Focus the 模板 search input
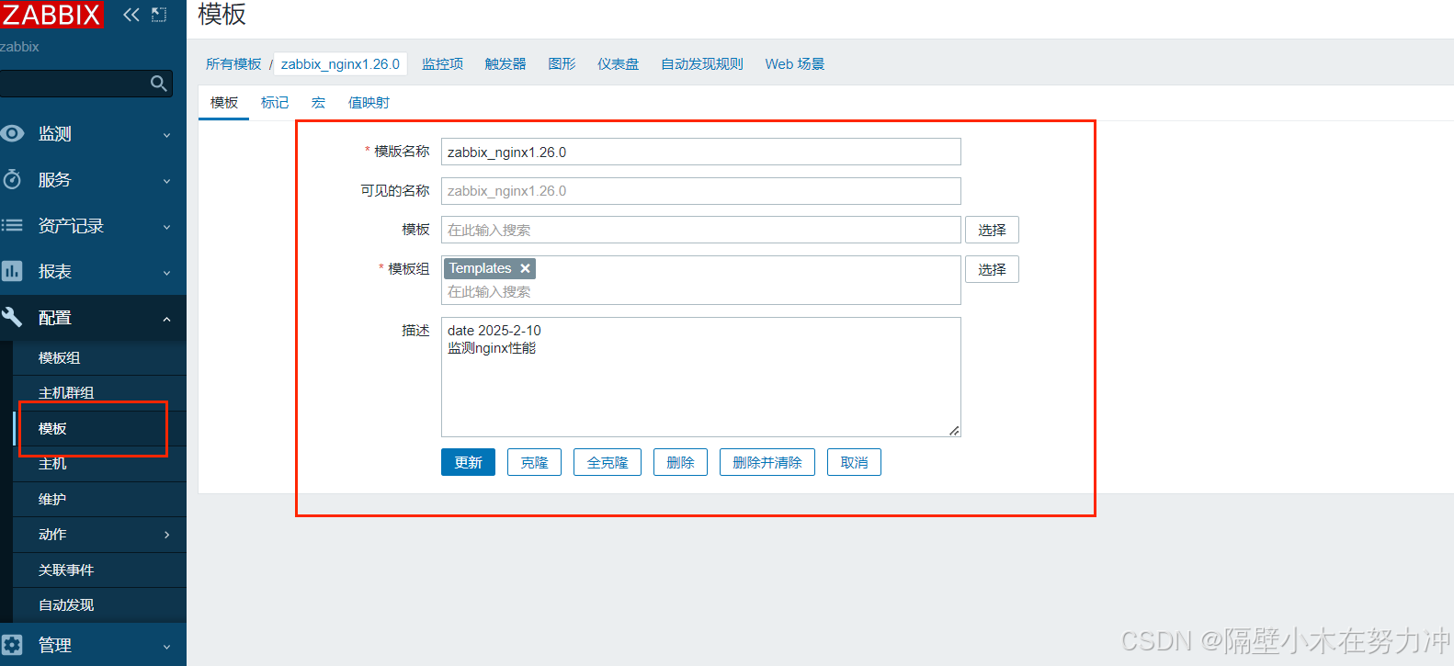The width and height of the screenshot is (1454, 666). pos(701,230)
